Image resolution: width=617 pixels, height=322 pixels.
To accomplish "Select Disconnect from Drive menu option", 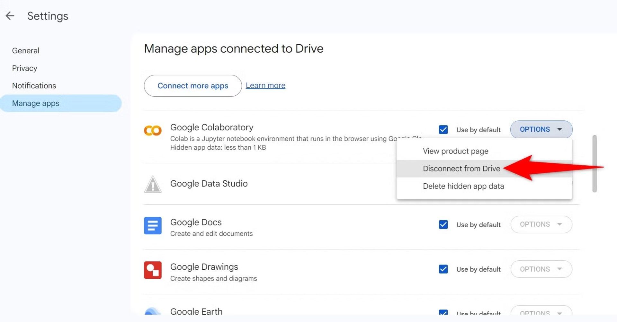I will pyautogui.click(x=461, y=169).
